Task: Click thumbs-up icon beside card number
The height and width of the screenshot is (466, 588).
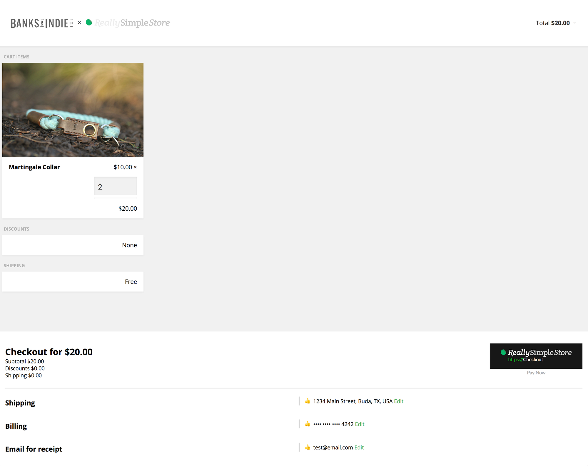Action: (308, 424)
